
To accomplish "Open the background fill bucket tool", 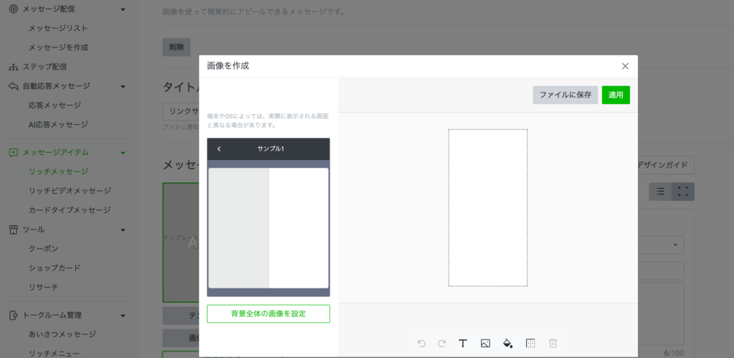I will (x=507, y=344).
